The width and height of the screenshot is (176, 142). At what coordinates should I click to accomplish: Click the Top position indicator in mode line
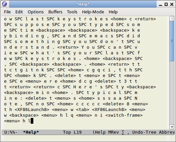[x=67, y=132]
